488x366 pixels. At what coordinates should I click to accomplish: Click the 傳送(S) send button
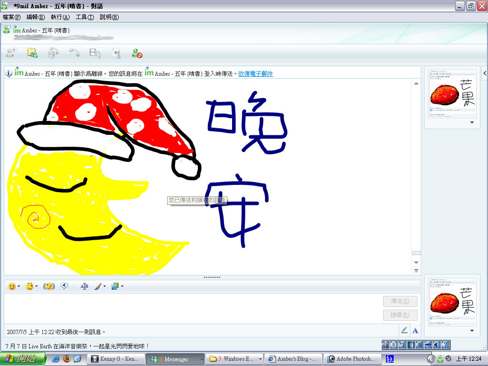400,301
